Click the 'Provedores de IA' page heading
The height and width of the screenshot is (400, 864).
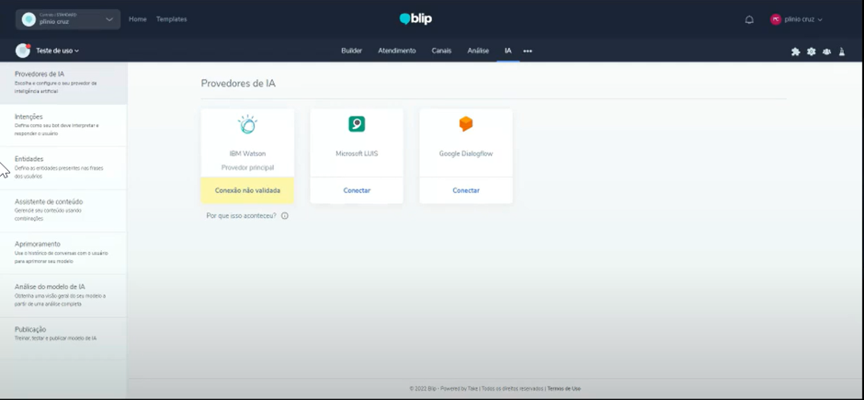238,83
